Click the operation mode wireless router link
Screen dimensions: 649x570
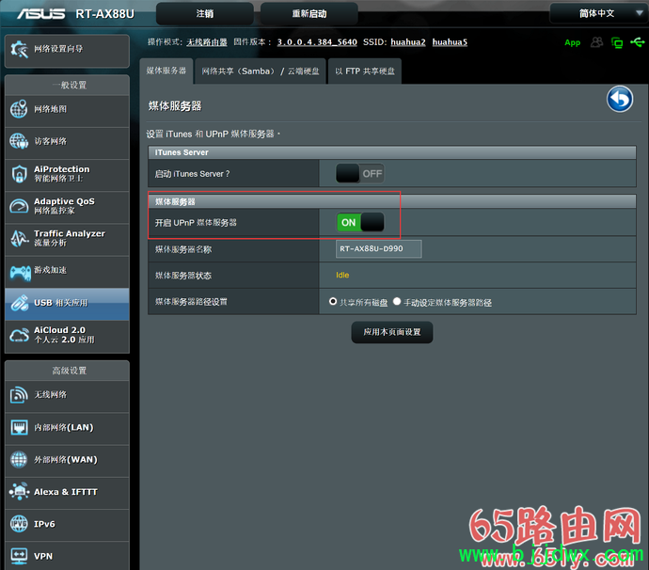[207, 42]
